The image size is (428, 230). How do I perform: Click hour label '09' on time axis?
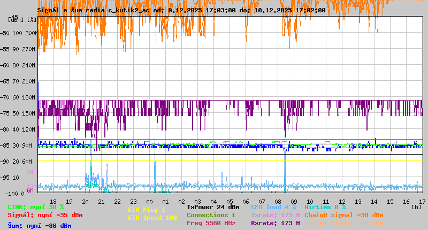pos(294,202)
